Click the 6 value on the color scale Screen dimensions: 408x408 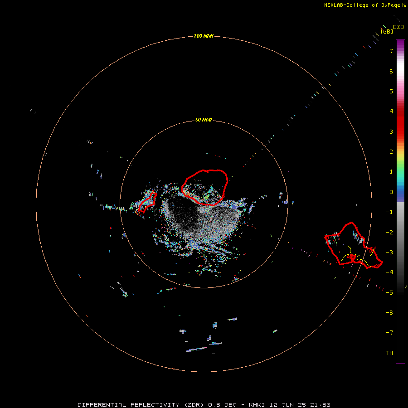point(391,71)
